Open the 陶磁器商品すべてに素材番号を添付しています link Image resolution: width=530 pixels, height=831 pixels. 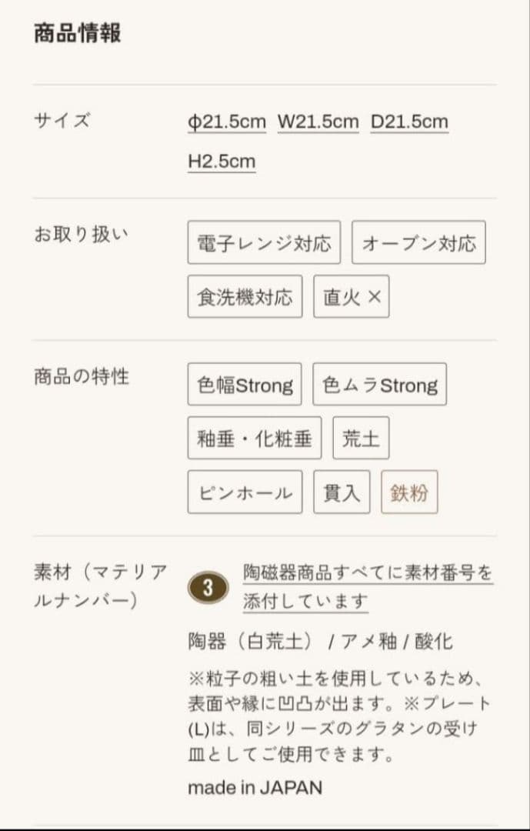pos(368,587)
